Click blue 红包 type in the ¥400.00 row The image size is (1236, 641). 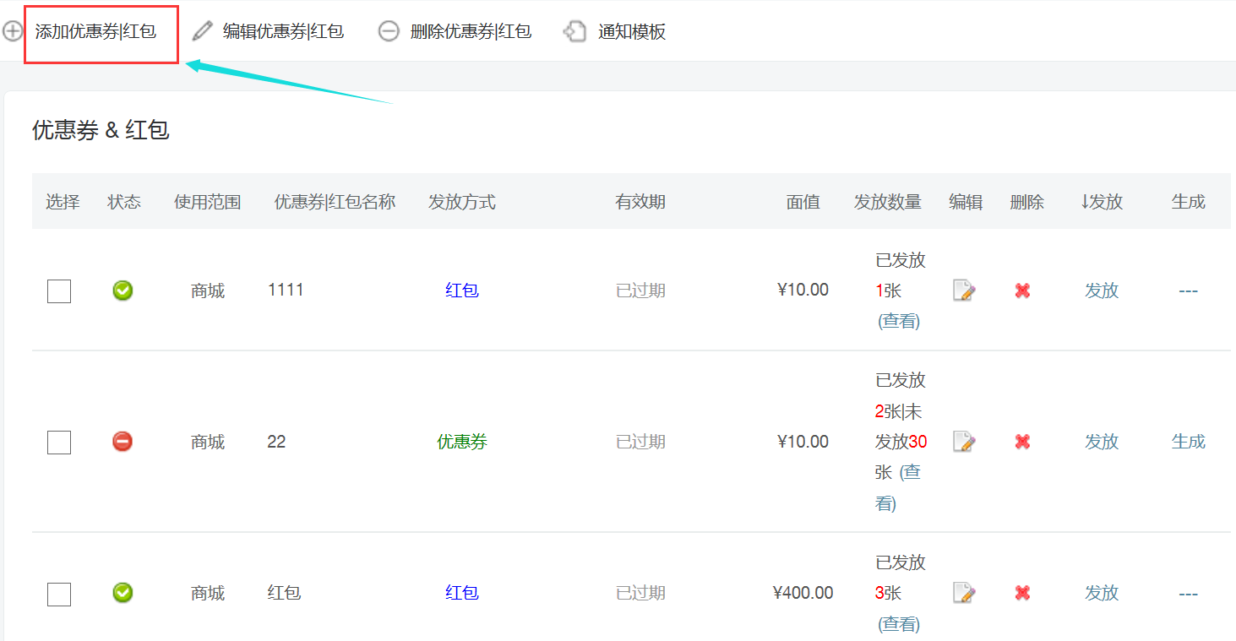click(462, 593)
